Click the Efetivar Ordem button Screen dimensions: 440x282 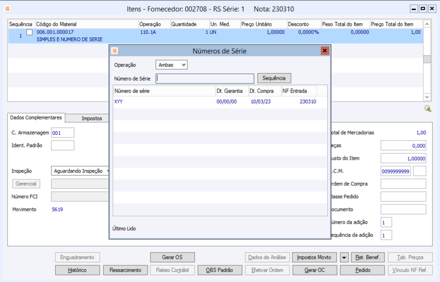267,270
